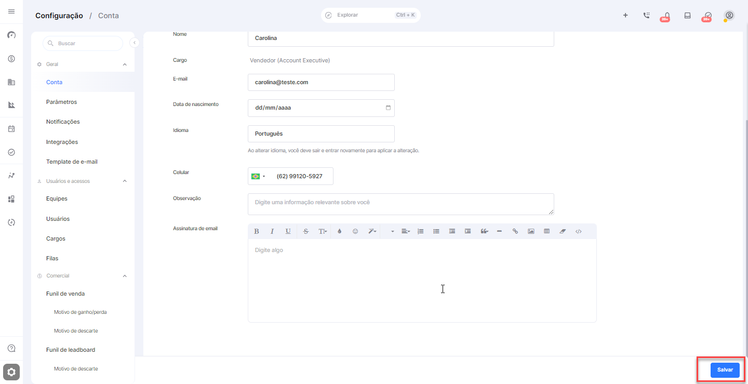Open the user profile avatar

click(x=729, y=15)
